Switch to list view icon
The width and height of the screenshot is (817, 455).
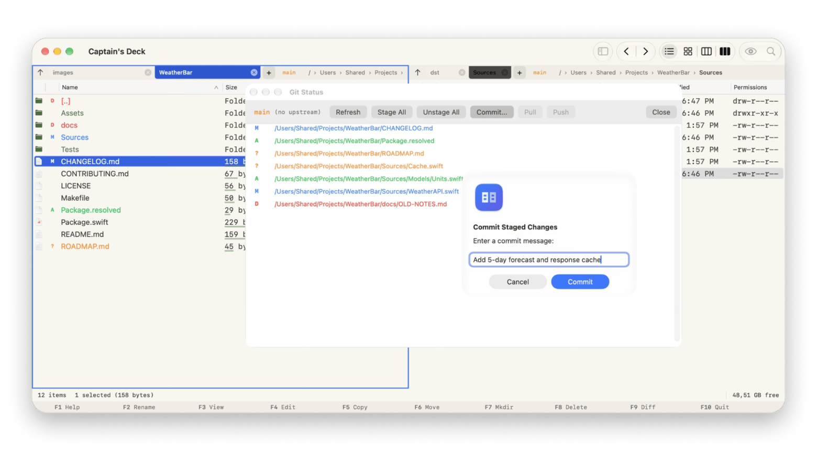(x=669, y=51)
